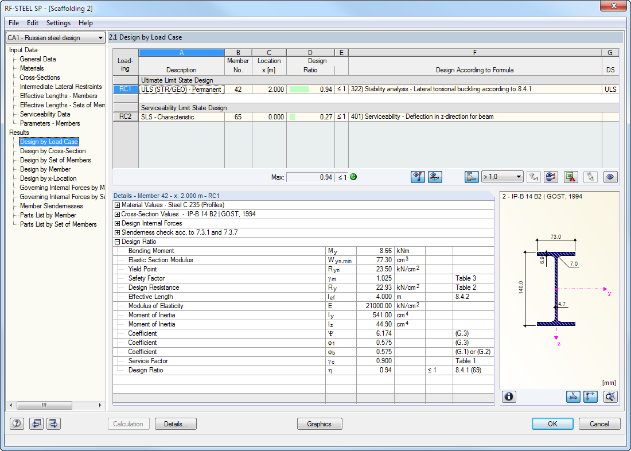Click the result rows color view icon
The image size is (631, 451).
pos(551,177)
